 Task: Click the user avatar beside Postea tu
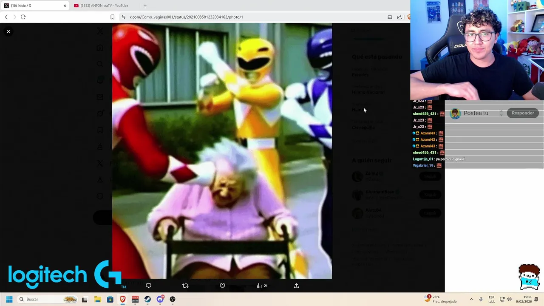(x=455, y=113)
